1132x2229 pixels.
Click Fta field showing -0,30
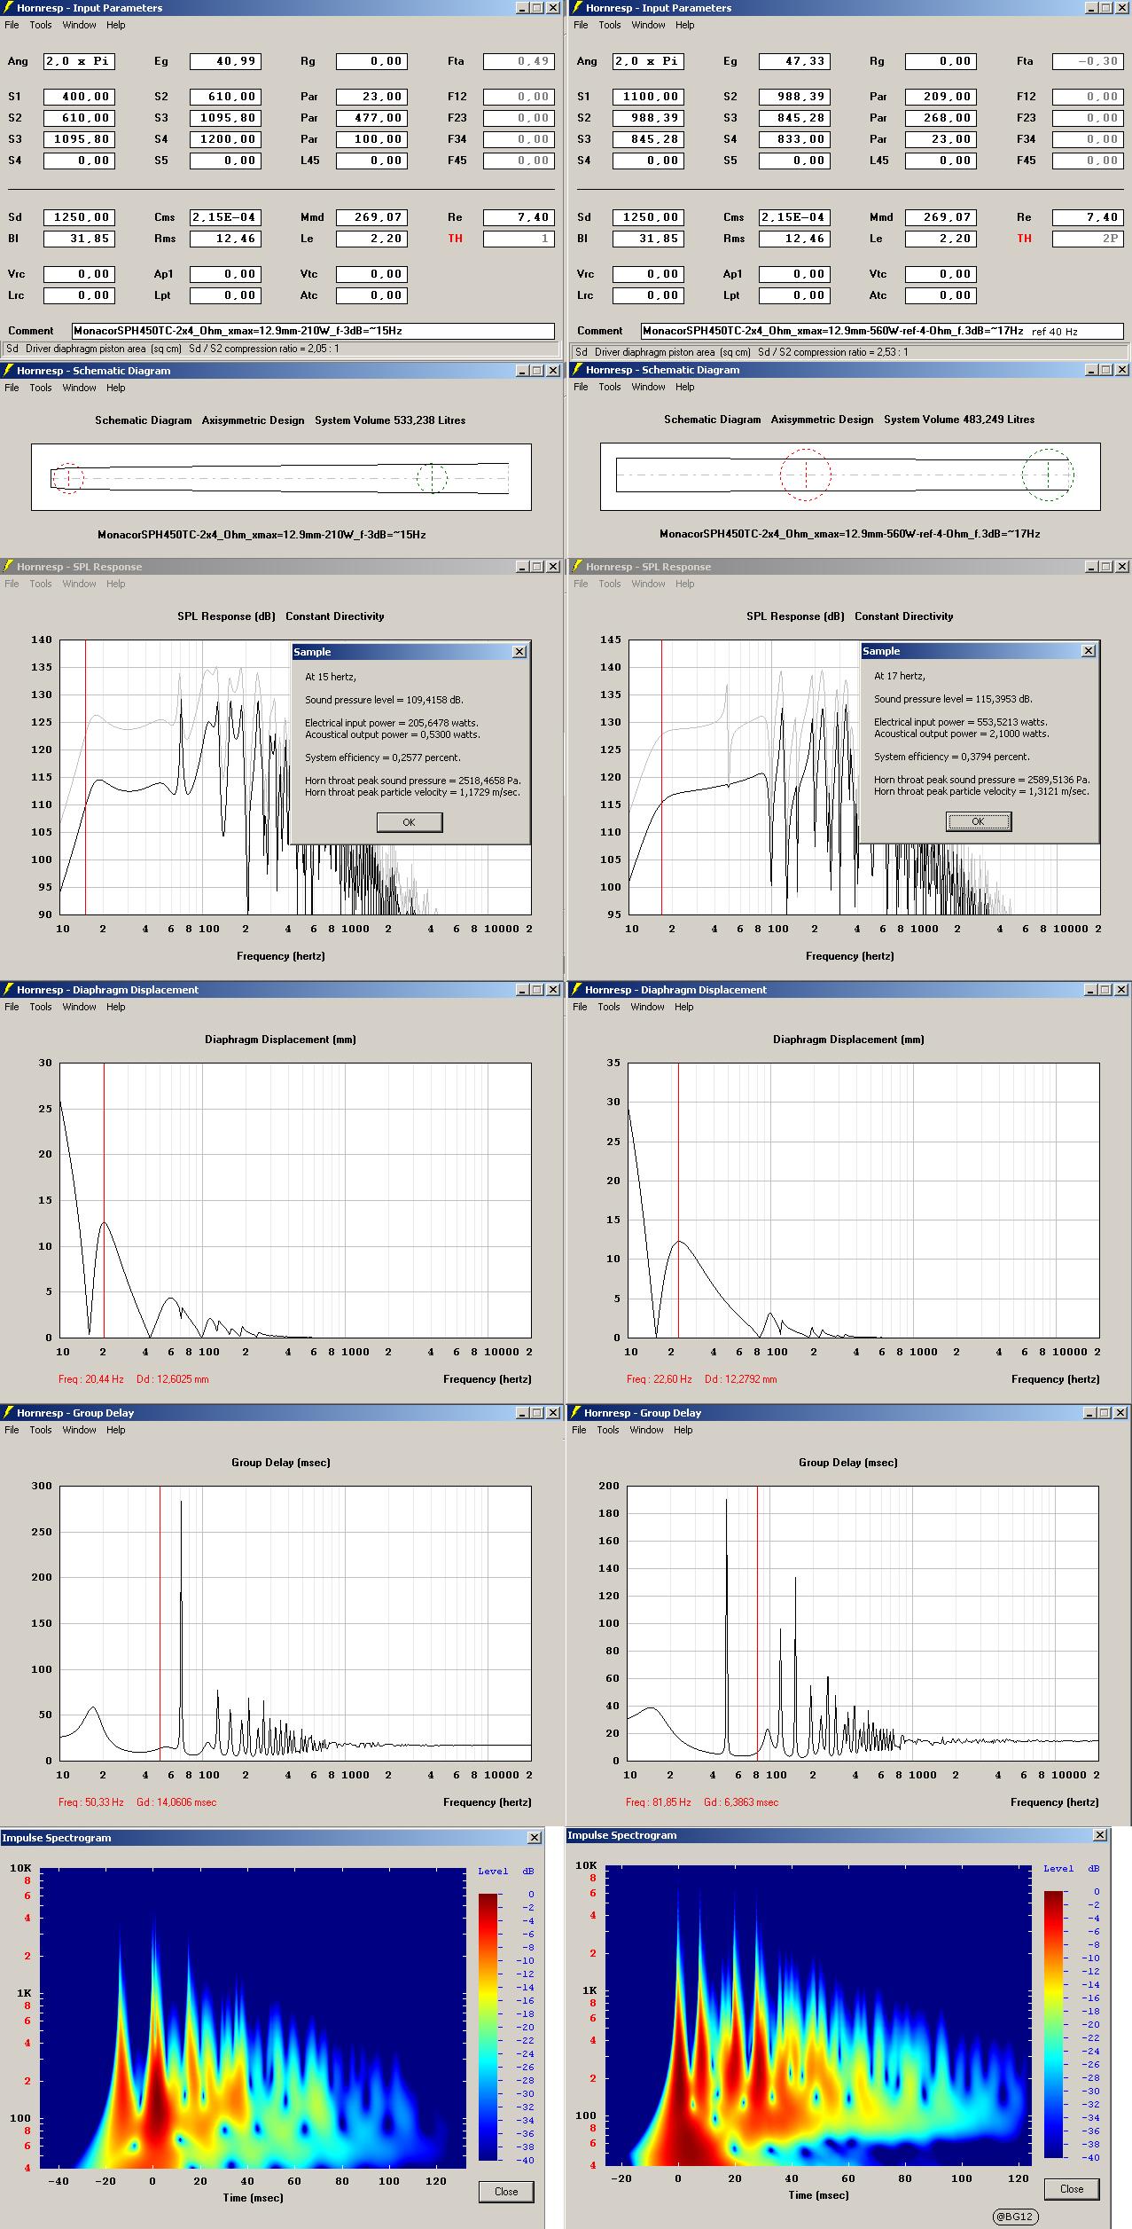1088,61
